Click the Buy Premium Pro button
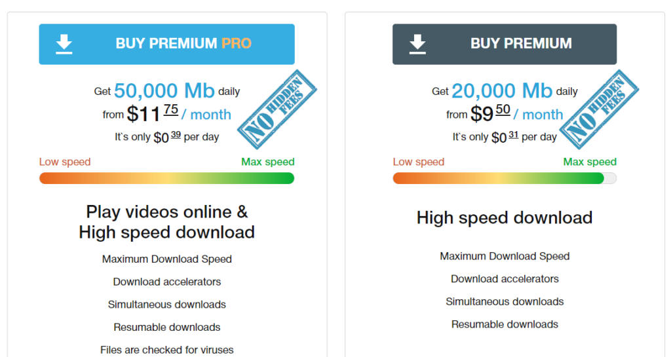 (167, 44)
